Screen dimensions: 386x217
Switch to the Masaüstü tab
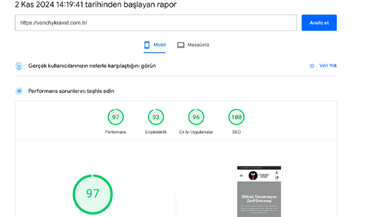pyautogui.click(x=193, y=45)
